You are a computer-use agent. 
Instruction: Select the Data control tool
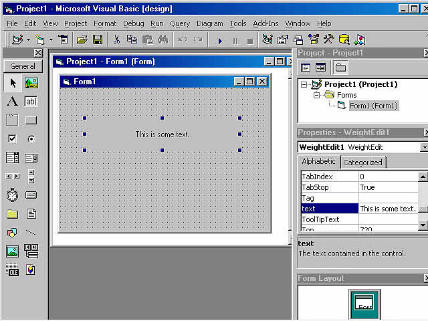coord(31,251)
